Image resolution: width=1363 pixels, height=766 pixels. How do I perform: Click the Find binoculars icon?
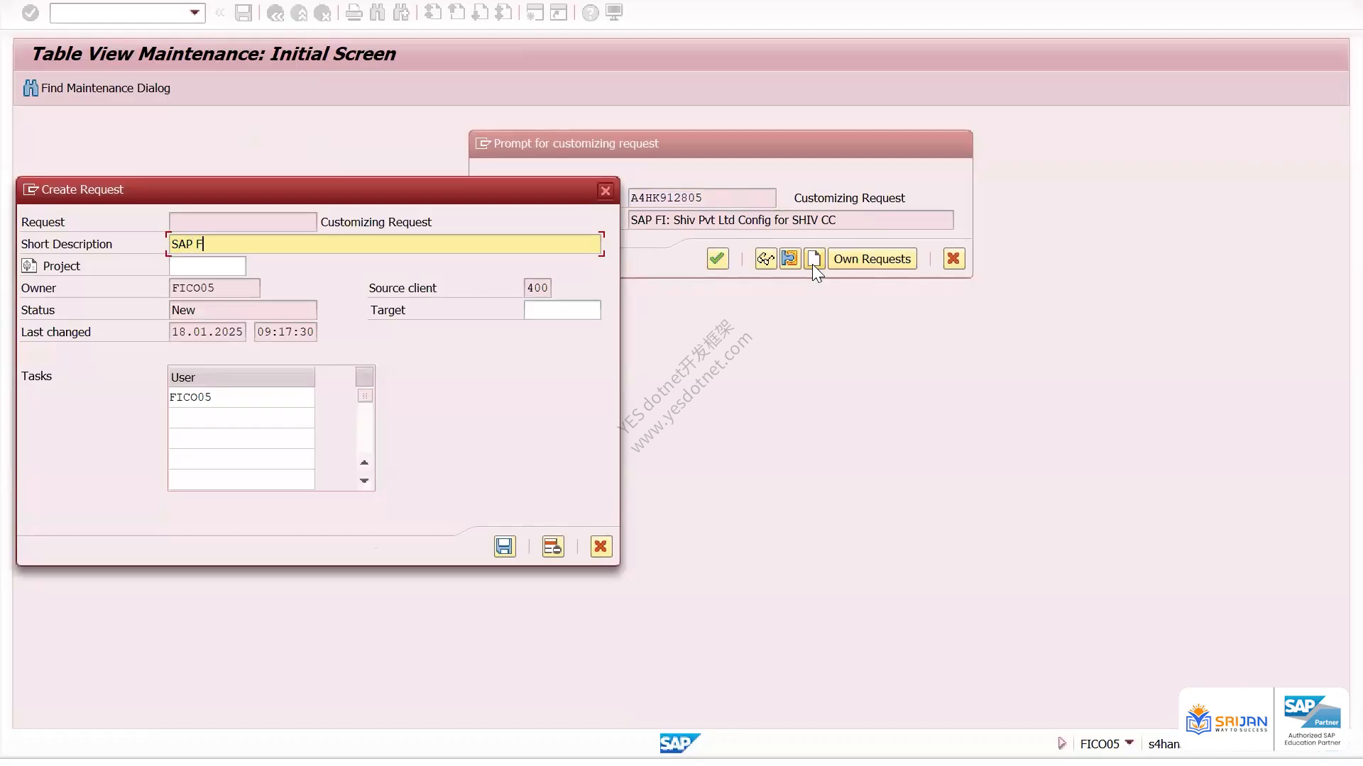tap(378, 13)
